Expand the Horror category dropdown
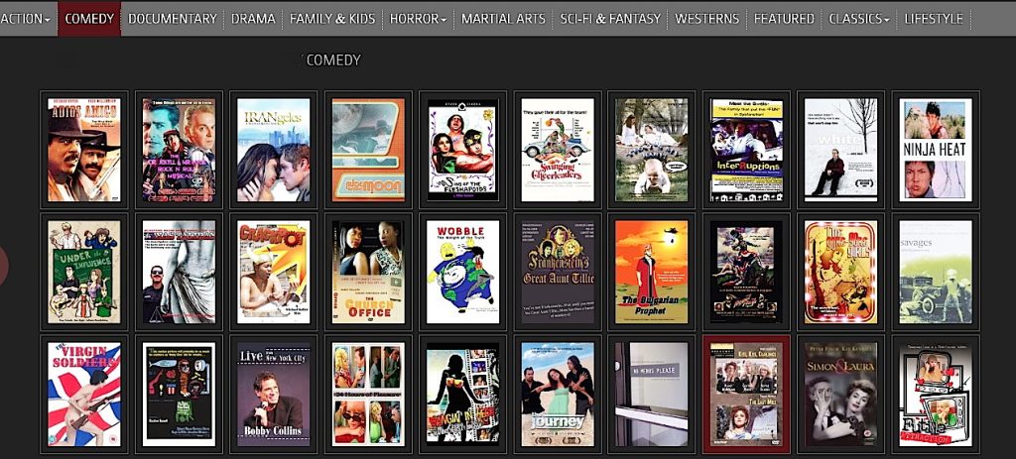Screen dimensions: 1016x459 click(417, 18)
